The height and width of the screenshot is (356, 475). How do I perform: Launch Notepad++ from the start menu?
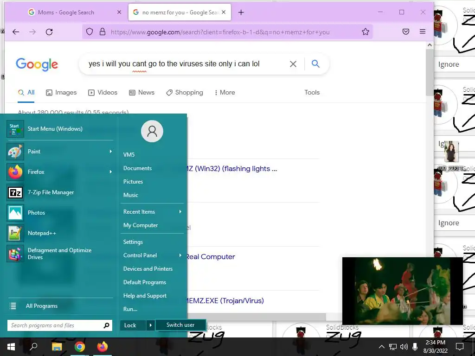tap(60, 233)
